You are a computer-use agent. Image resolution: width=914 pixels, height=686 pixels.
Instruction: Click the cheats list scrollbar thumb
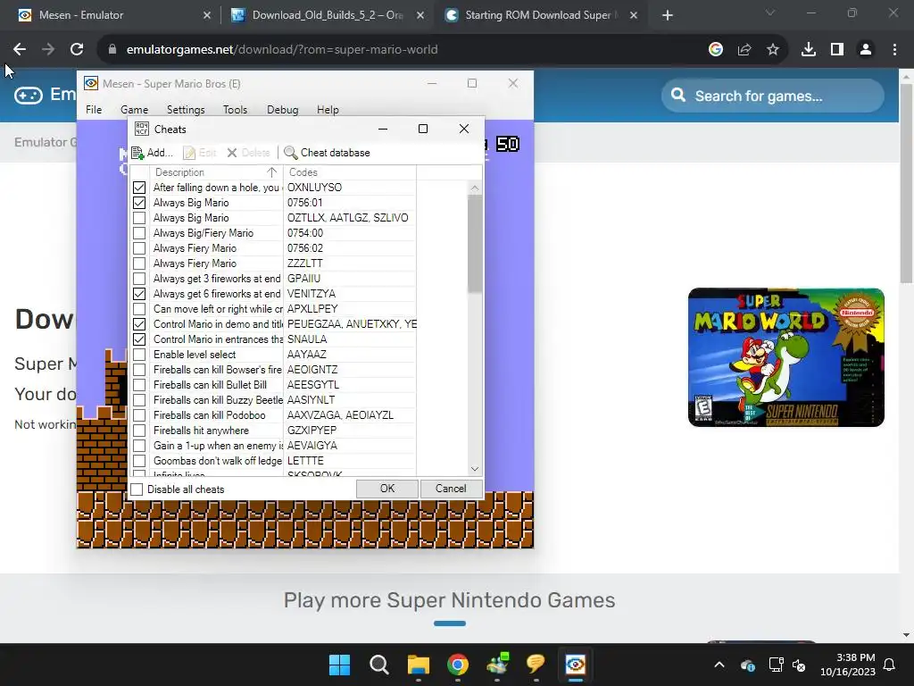click(x=475, y=244)
